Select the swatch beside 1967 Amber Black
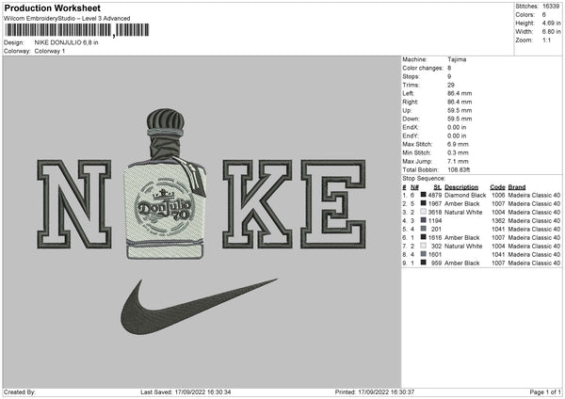Viewport: 565px width, 399px height. point(424,203)
